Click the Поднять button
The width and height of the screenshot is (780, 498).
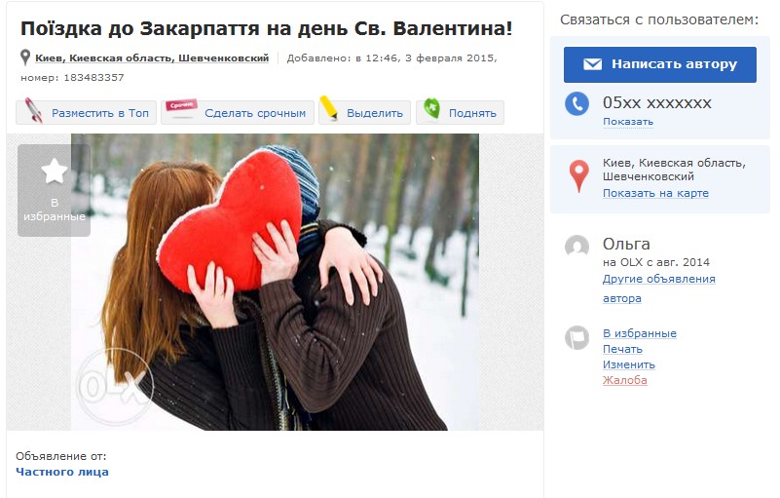click(x=461, y=112)
